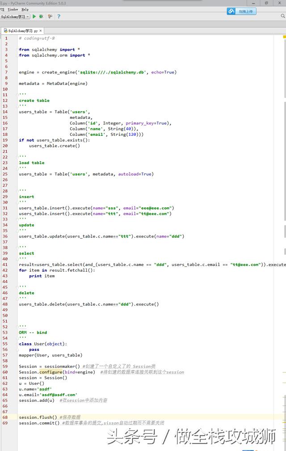Click the yellow code analysis indicator above the scrollbar
Image resolution: width=286 pixels, height=451 pixels.
[x=285, y=37]
